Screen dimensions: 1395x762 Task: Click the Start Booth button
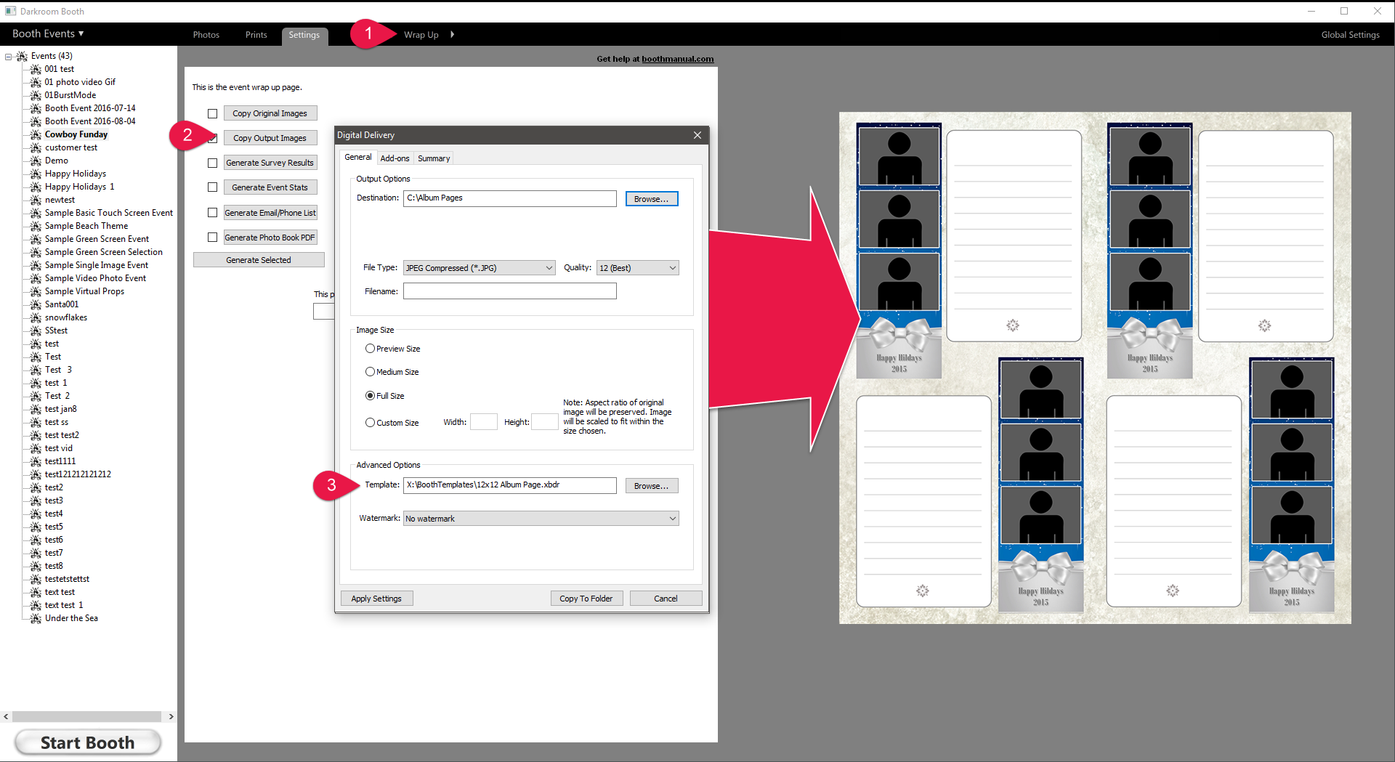pyautogui.click(x=88, y=742)
